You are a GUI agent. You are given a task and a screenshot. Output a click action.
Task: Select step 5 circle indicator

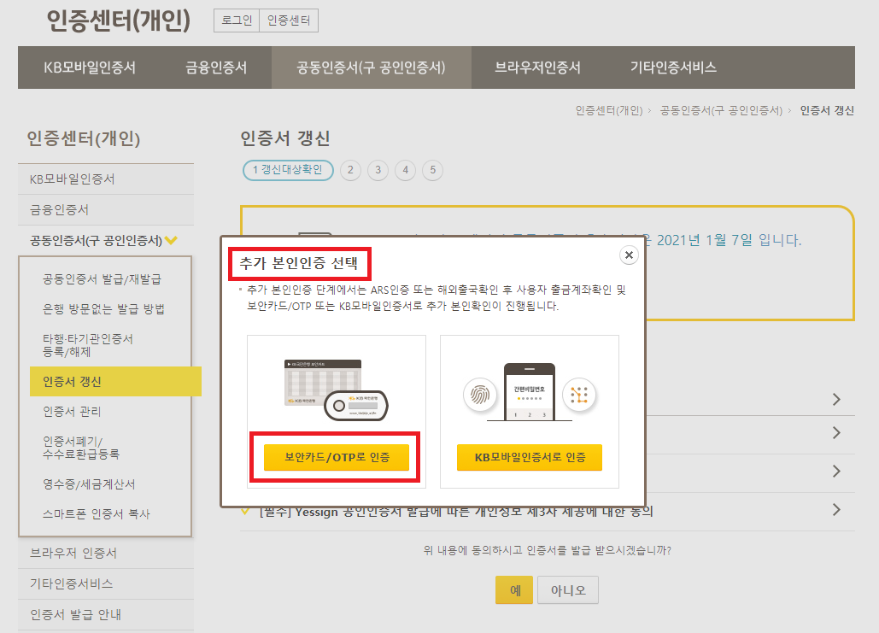pyautogui.click(x=433, y=170)
